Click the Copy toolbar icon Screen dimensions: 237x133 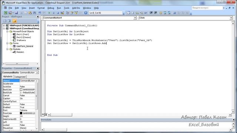coord(26,13)
